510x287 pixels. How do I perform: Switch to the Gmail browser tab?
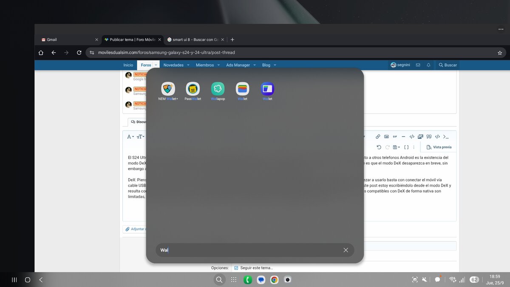(x=67, y=40)
